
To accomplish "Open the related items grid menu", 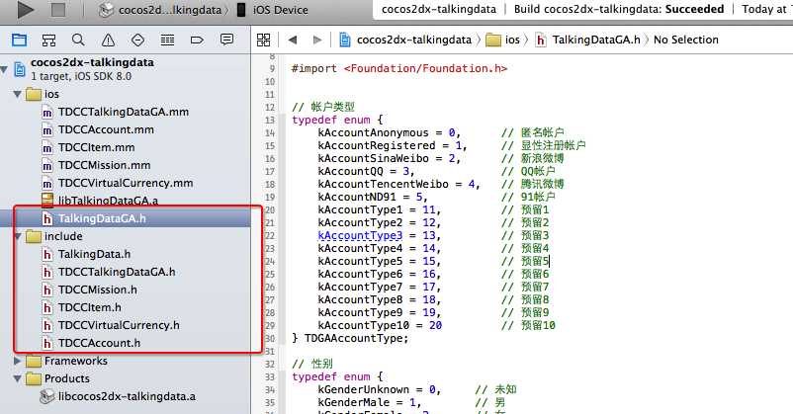I will pos(263,40).
